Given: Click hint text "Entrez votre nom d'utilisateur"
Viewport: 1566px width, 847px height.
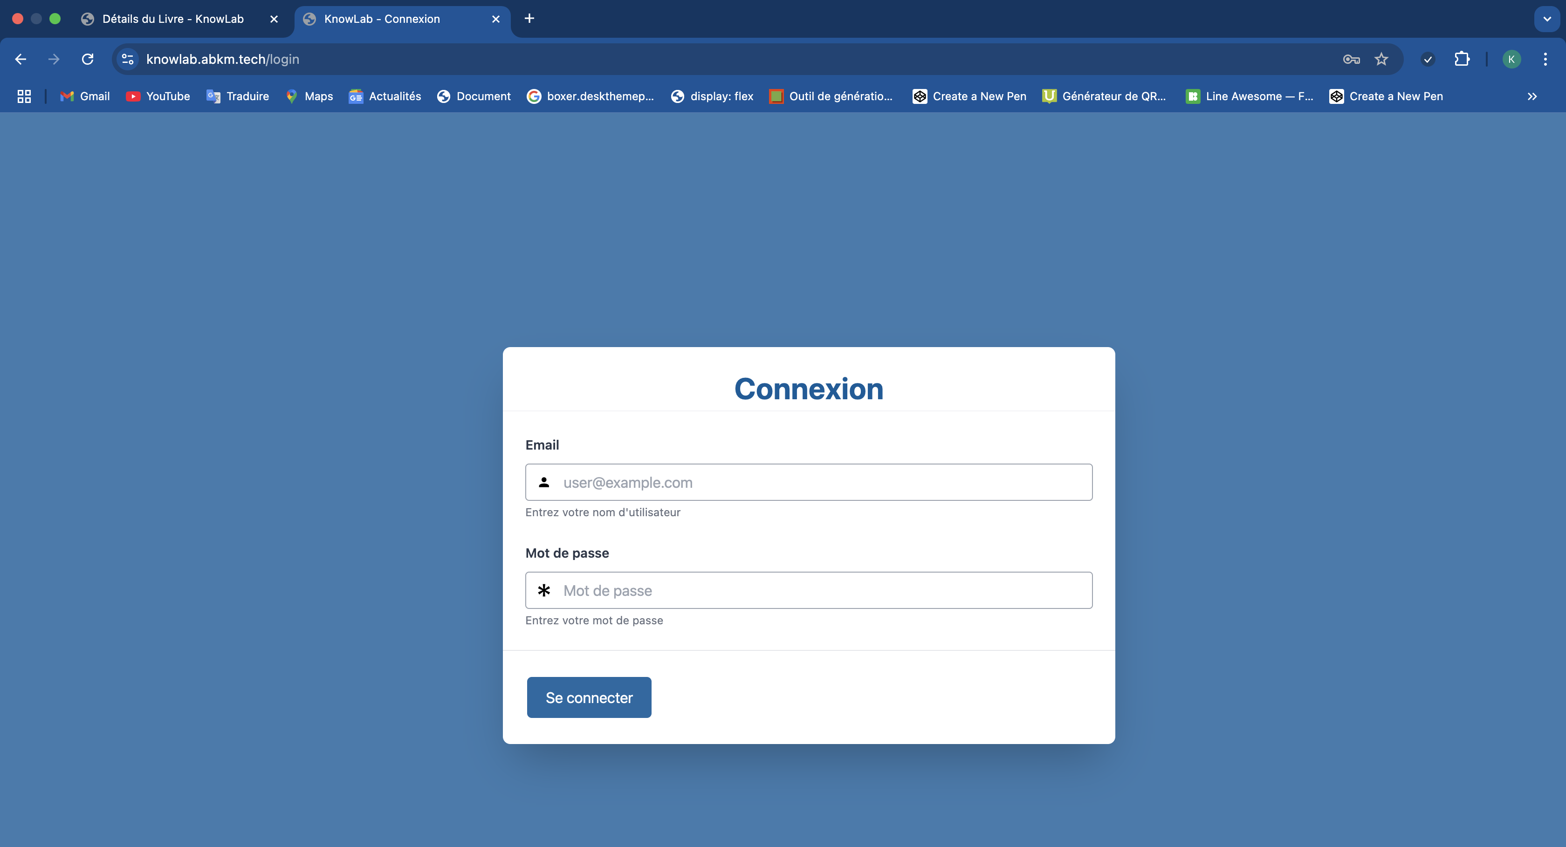Looking at the screenshot, I should click(603, 512).
